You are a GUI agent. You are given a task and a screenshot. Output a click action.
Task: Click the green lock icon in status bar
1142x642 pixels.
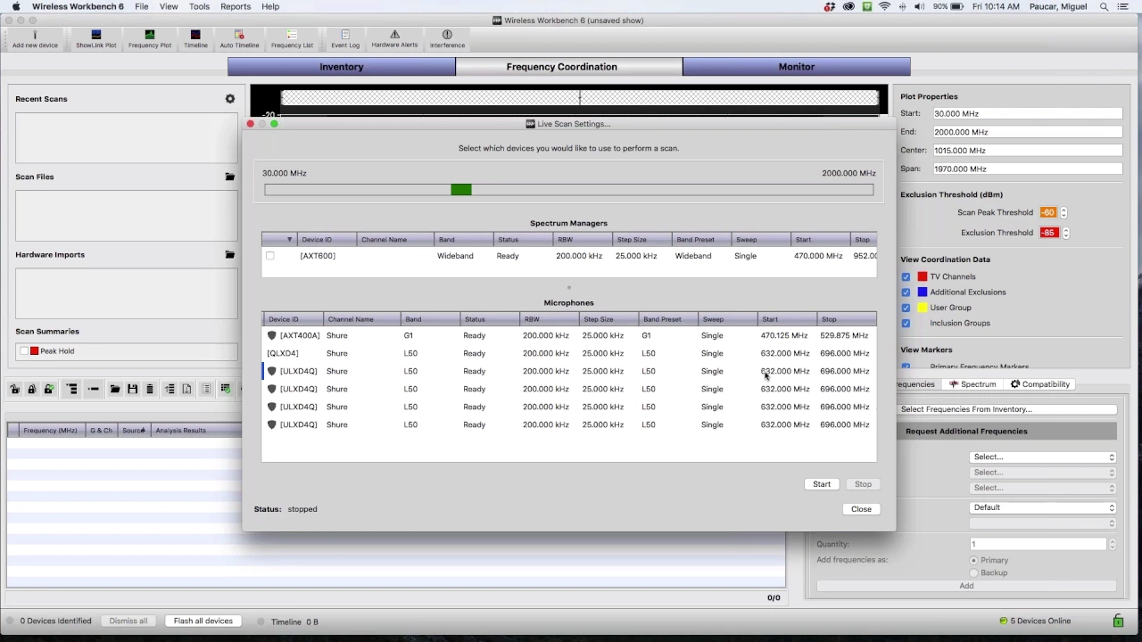click(x=1118, y=621)
